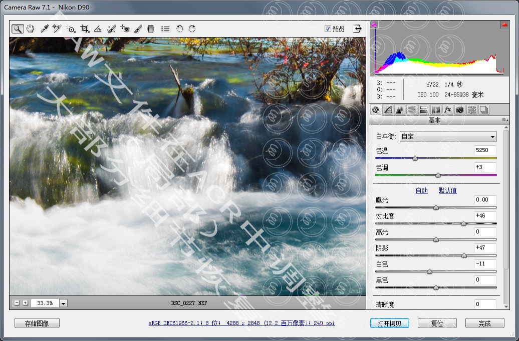This screenshot has width=519, height=341.
Task: Click the 阴影 value field +47
Action: click(485, 247)
